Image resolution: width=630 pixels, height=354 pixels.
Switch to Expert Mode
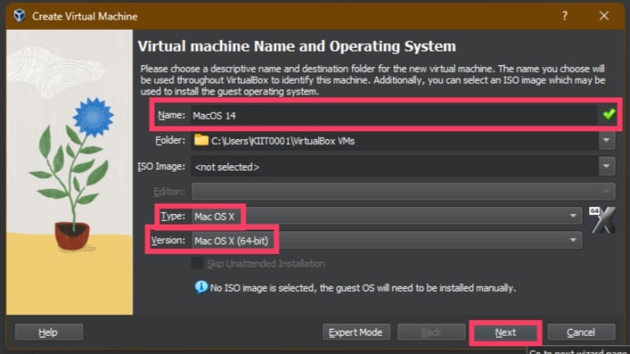tap(356, 332)
